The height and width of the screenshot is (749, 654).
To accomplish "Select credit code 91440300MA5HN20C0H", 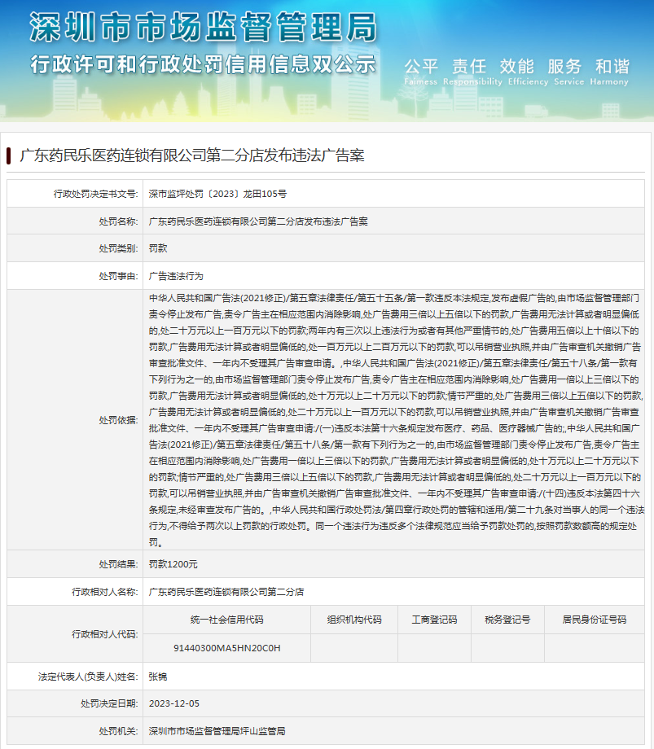I will 227,648.
